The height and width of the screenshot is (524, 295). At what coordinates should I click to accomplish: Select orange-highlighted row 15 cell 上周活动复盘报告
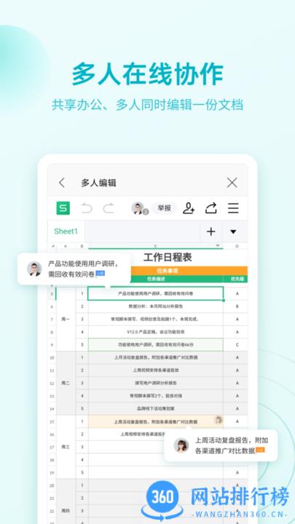[x=156, y=421]
